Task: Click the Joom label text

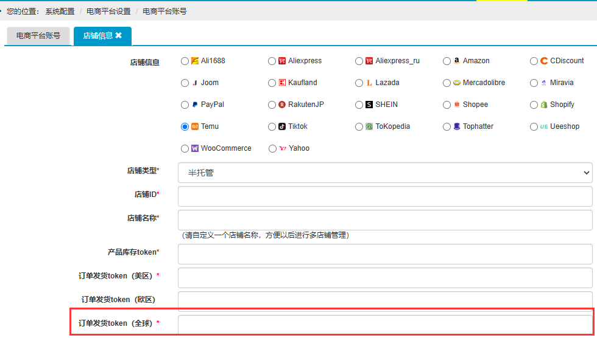Action: pyautogui.click(x=210, y=83)
